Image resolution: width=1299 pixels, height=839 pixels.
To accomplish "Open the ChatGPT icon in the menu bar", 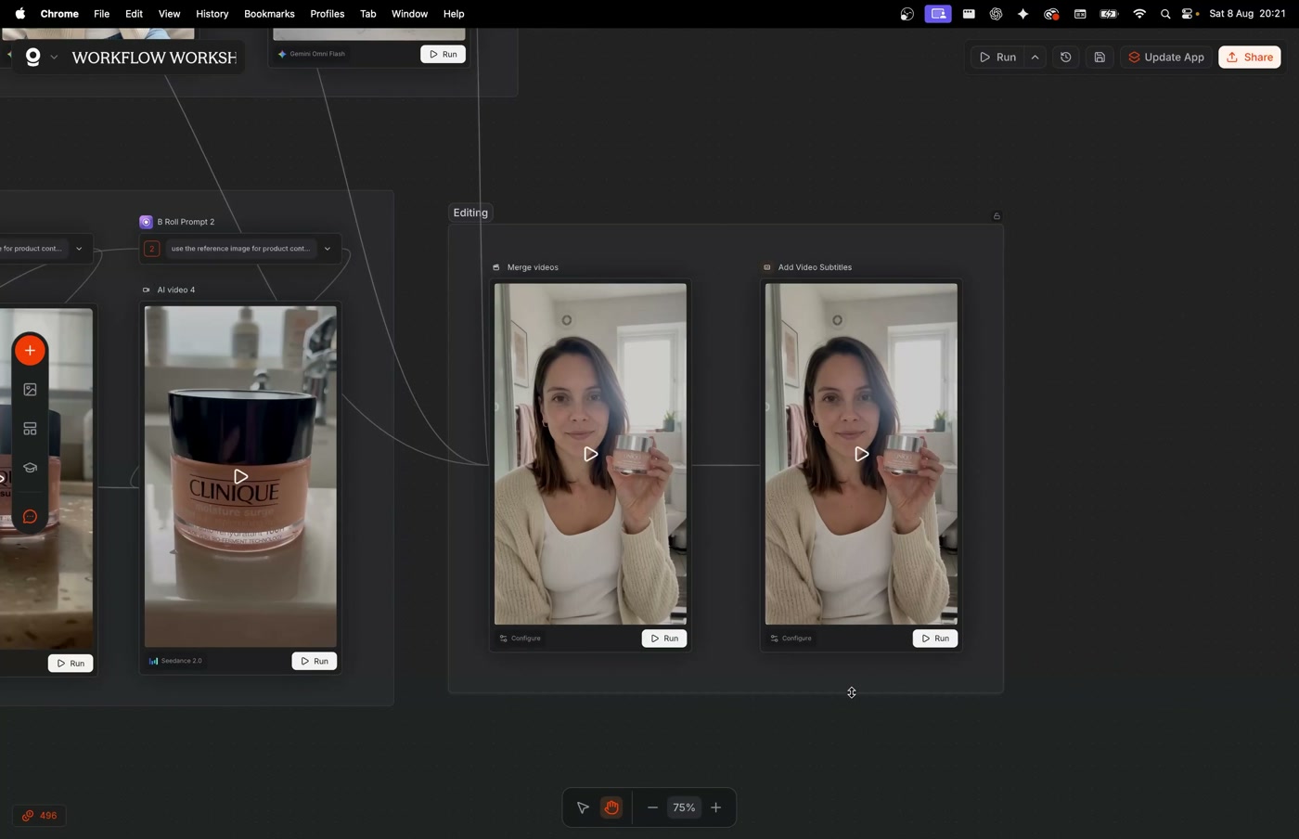I will [996, 14].
